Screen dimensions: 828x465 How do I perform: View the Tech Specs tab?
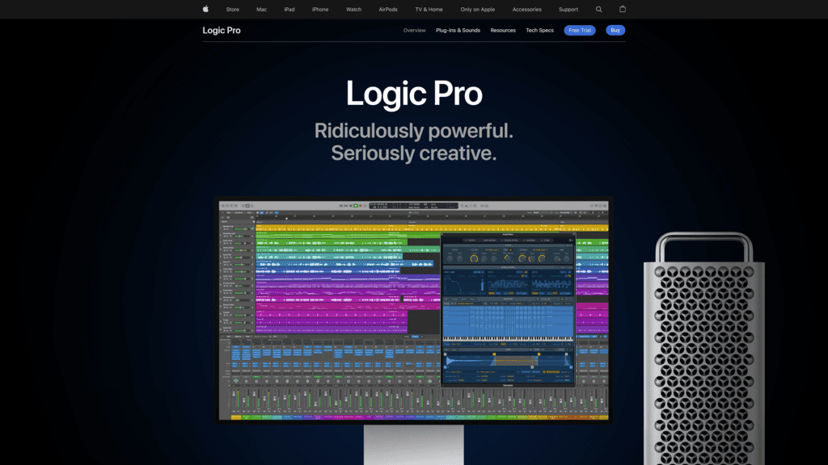pos(539,31)
